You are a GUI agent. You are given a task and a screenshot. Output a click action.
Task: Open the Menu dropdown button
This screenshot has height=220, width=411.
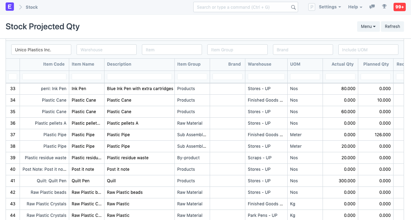(368, 27)
